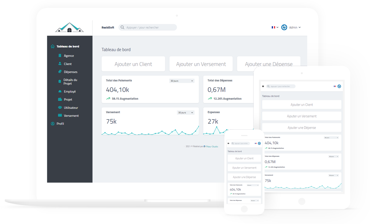Open 30 jours dropdown in tablet Total des Paiements

[x=331, y=138]
